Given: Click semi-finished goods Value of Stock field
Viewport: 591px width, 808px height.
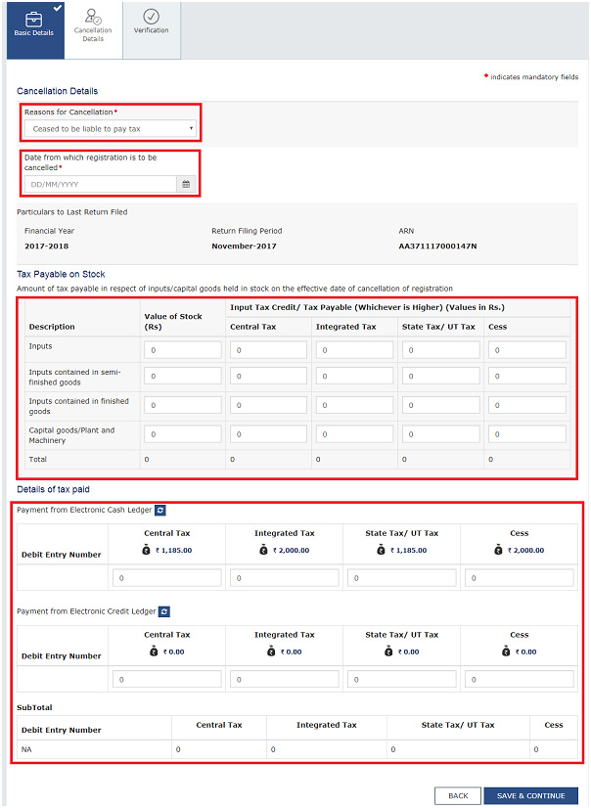Looking at the screenshot, I should (183, 377).
